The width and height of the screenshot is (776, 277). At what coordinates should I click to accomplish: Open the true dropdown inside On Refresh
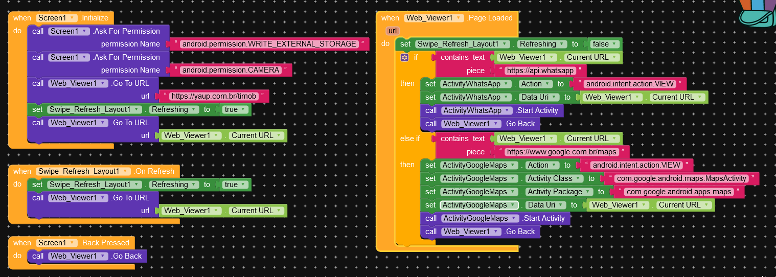click(x=236, y=184)
